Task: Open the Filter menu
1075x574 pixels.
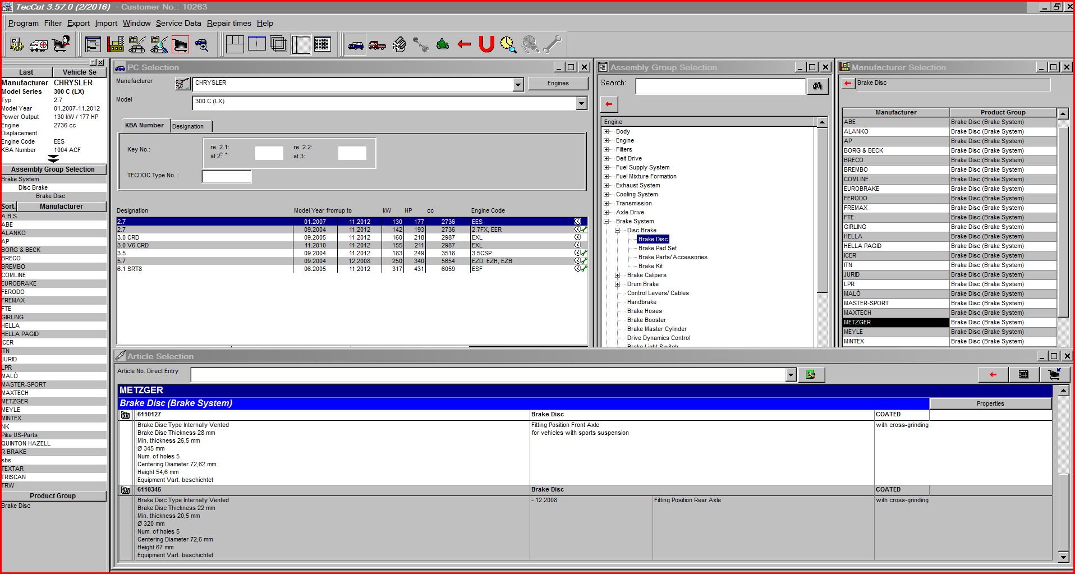Action: 53,23
